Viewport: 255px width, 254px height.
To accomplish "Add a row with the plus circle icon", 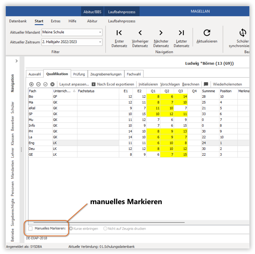I will point(31,84).
